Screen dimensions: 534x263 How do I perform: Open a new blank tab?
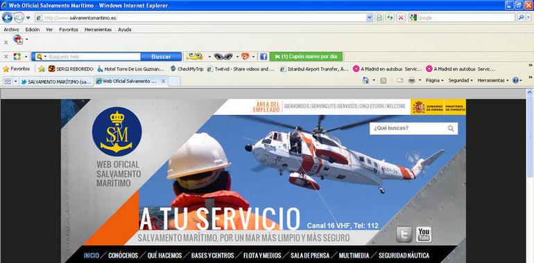(174, 82)
